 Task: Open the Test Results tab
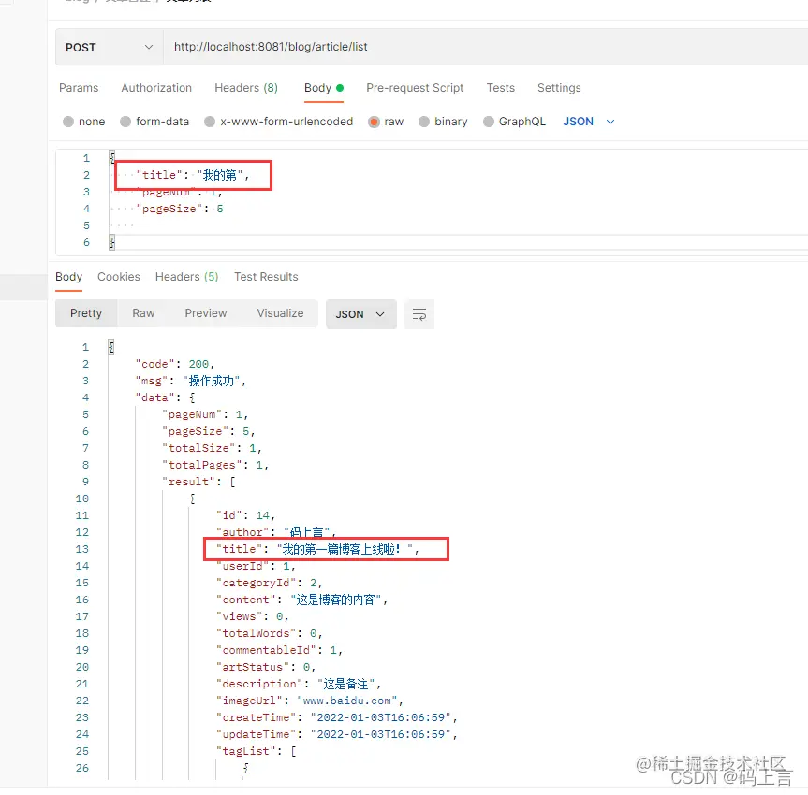tap(266, 277)
